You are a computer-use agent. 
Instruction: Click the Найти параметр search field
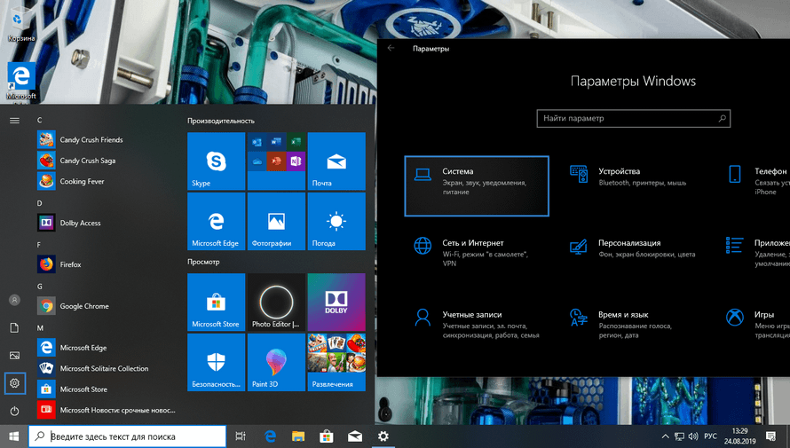(x=633, y=118)
